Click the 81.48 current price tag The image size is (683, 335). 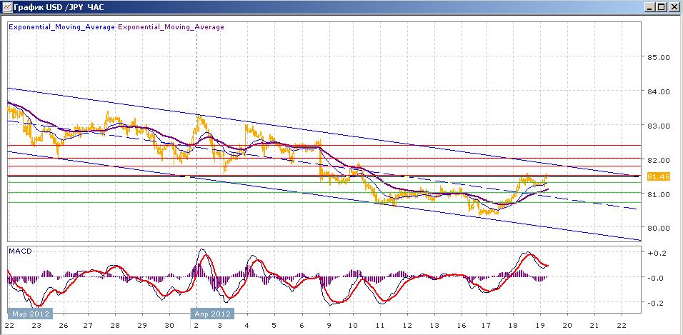(659, 176)
